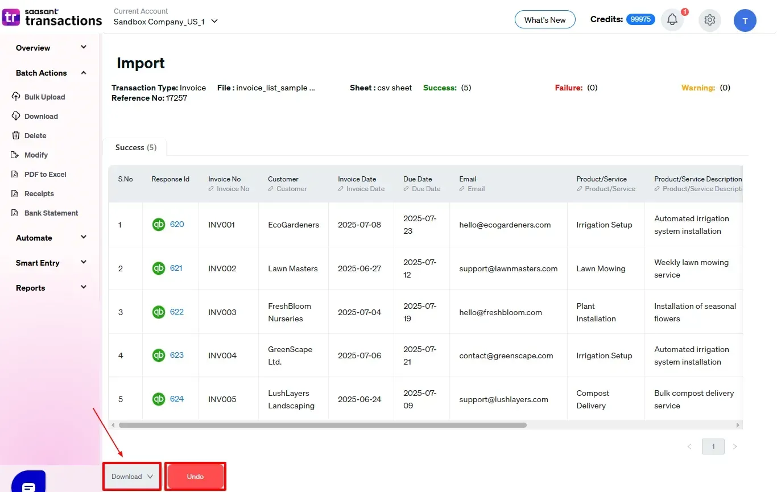Click customer cell EcoGardeners
The width and height of the screenshot is (777, 492).
click(294, 225)
